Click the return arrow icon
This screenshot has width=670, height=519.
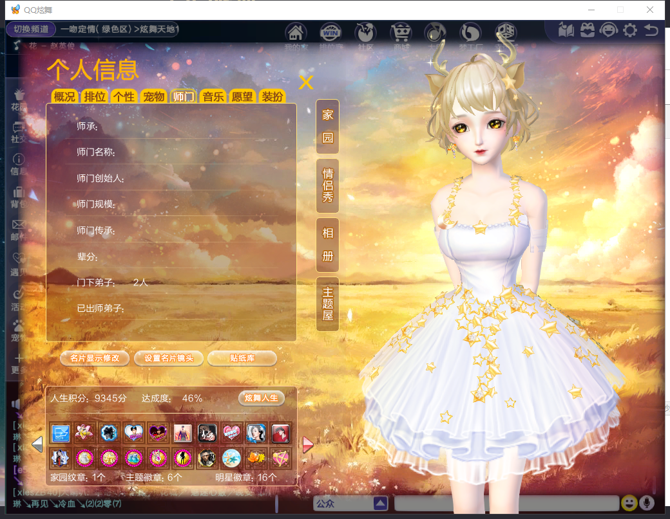[651, 30]
